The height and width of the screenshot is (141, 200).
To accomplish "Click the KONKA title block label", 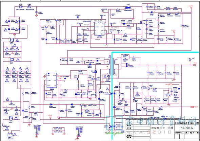I will point(186,128).
